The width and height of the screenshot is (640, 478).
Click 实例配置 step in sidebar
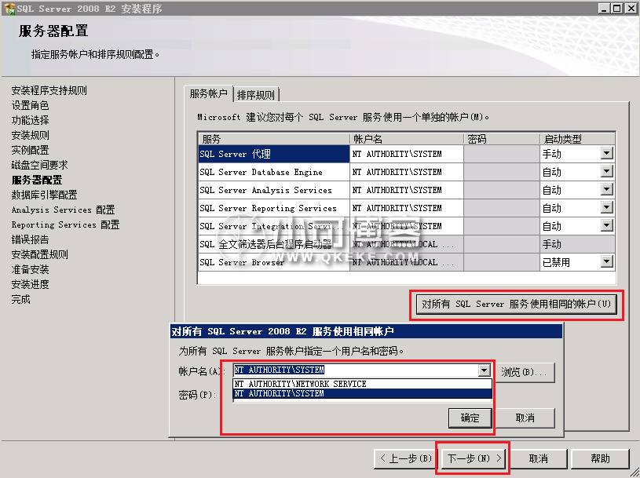coord(30,150)
